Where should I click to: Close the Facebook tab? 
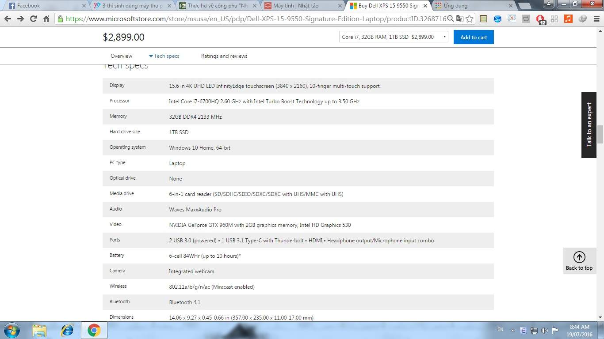pyautogui.click(x=84, y=6)
